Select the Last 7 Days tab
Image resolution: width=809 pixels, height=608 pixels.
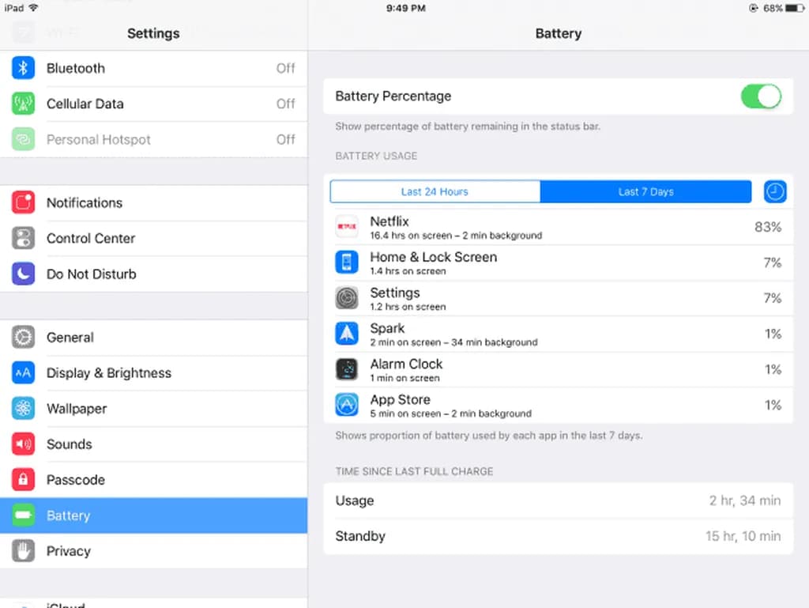[646, 192]
